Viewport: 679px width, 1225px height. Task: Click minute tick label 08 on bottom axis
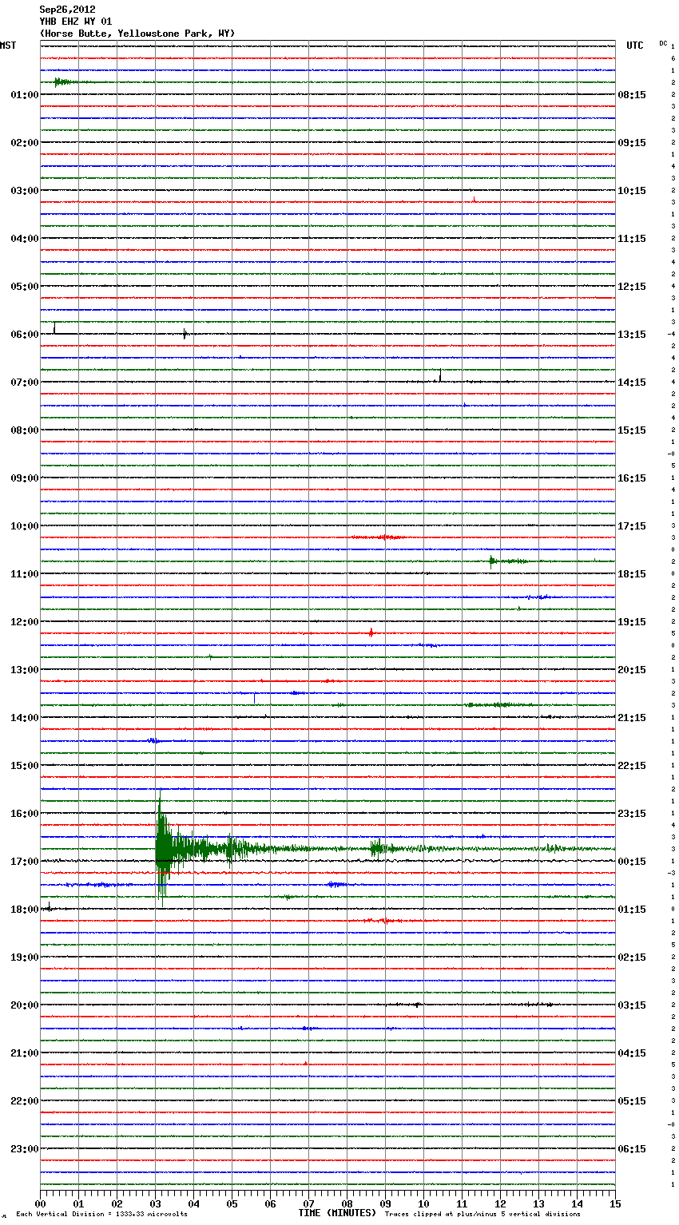pyautogui.click(x=347, y=1203)
